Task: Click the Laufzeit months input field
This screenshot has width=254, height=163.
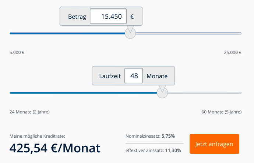Action: point(134,76)
